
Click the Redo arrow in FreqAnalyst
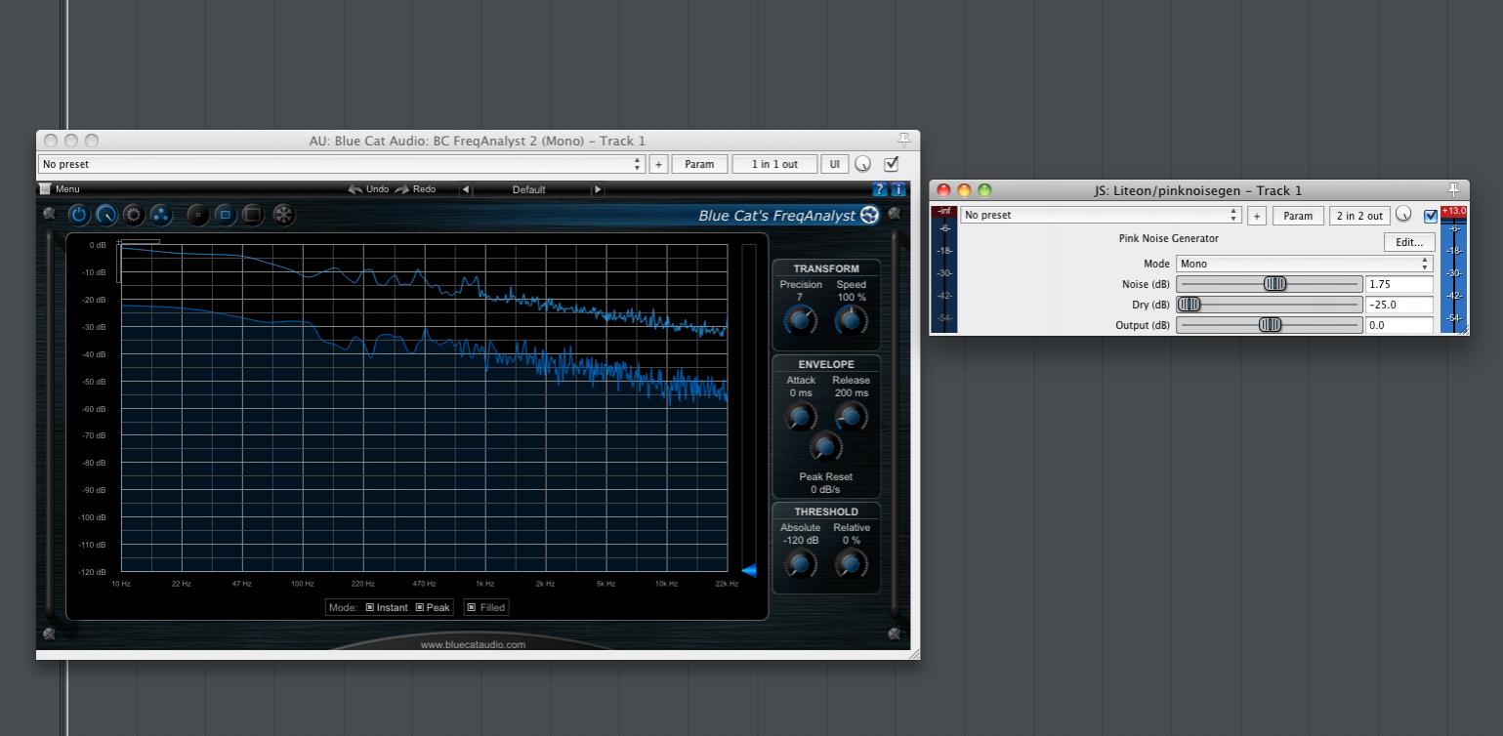point(401,189)
